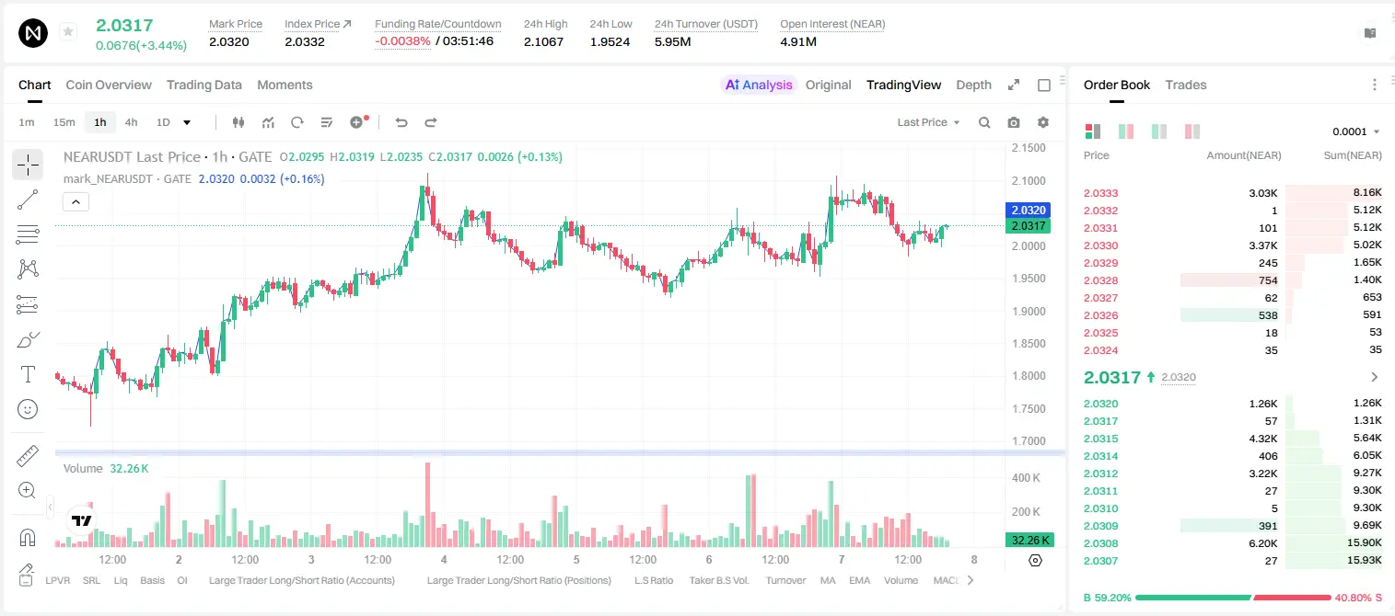Toggle the chart layout square icon
This screenshot has height=616, width=1395.
pyautogui.click(x=1044, y=85)
